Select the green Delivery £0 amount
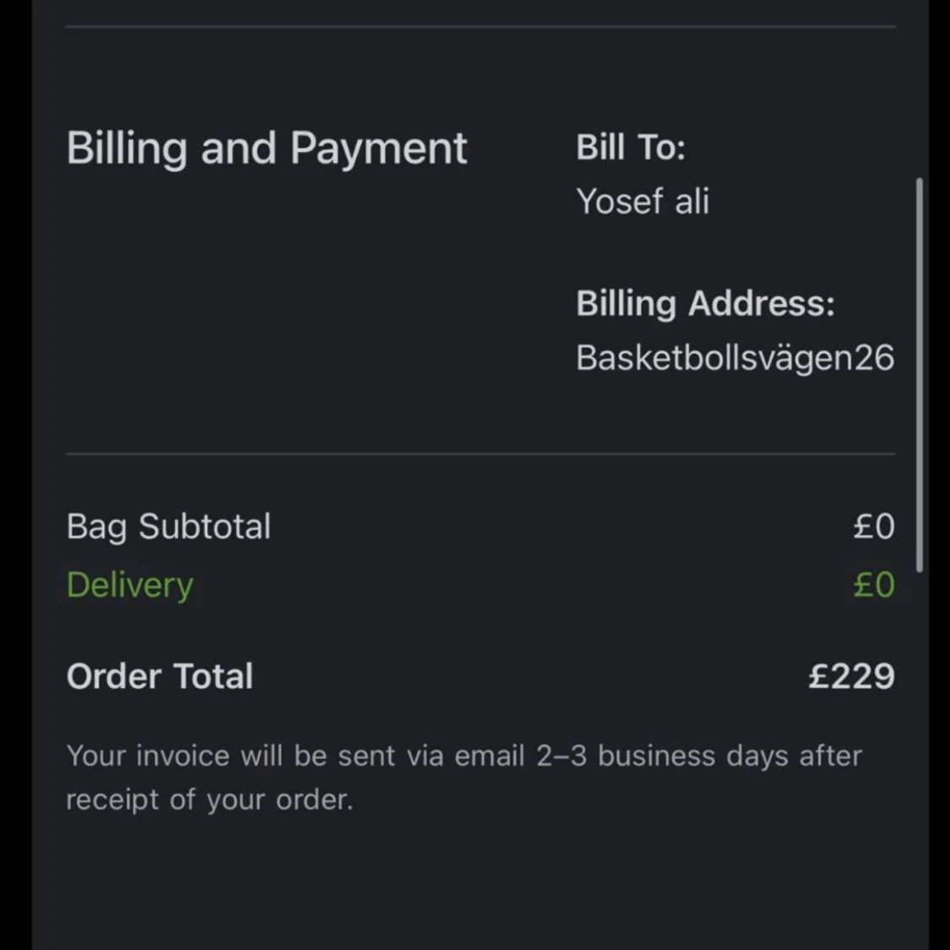The width and height of the screenshot is (950, 950). [x=873, y=584]
